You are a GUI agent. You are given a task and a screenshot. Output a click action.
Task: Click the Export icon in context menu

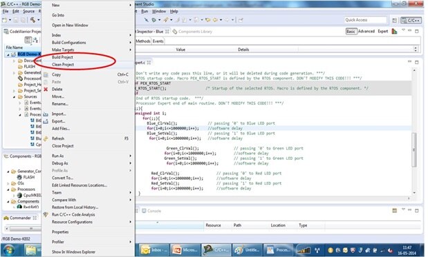pos(46,121)
